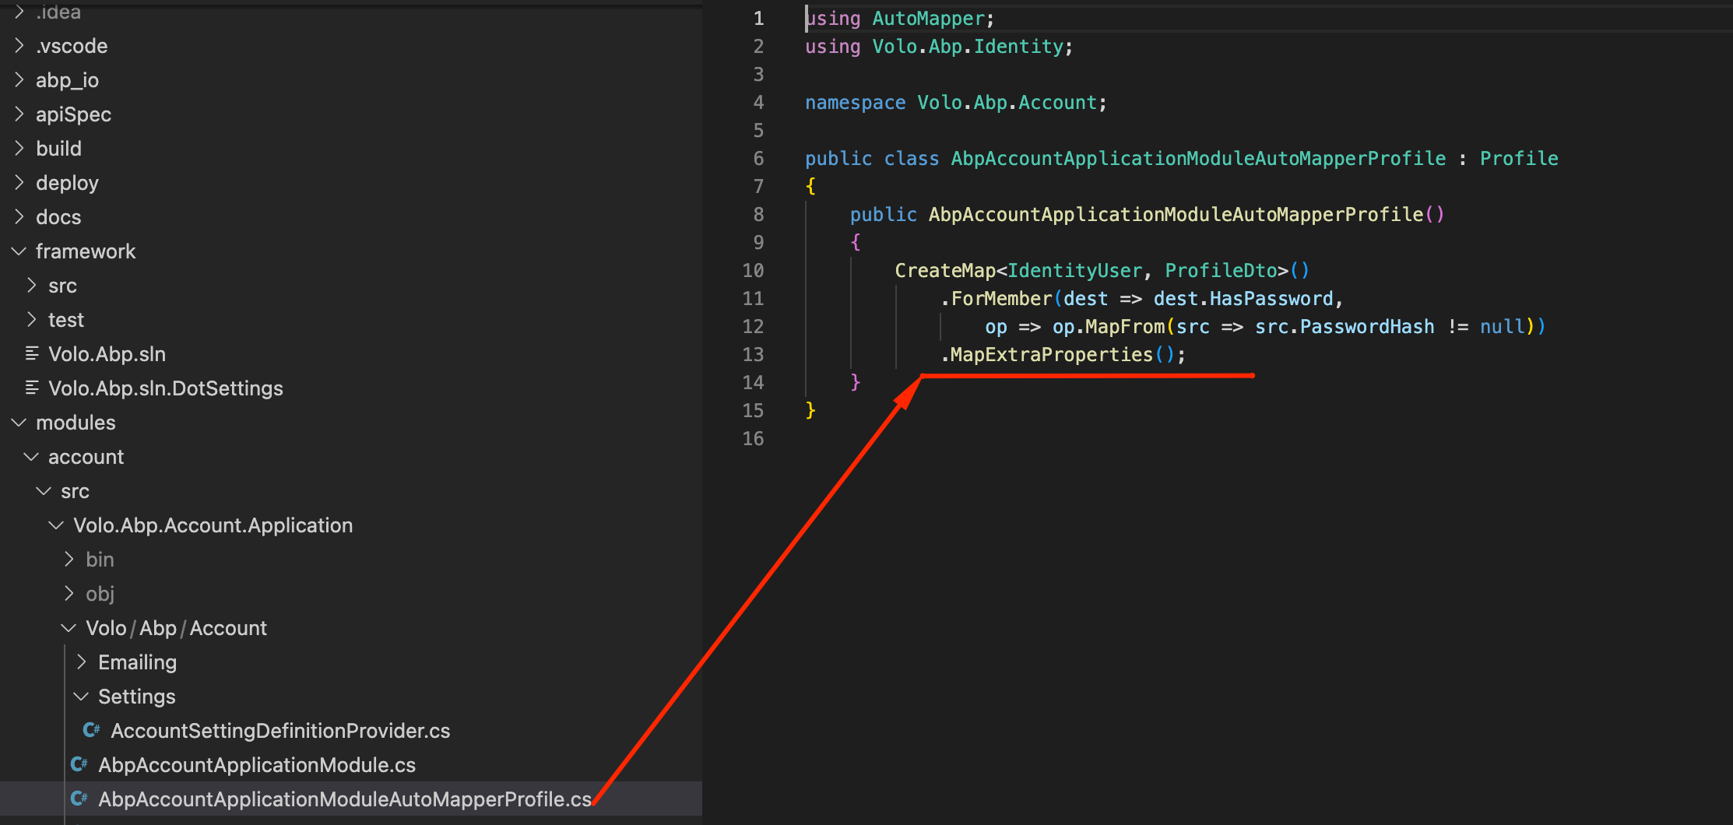This screenshot has width=1733, height=825.
Task: Collapse the Settings folder
Action: (x=81, y=696)
